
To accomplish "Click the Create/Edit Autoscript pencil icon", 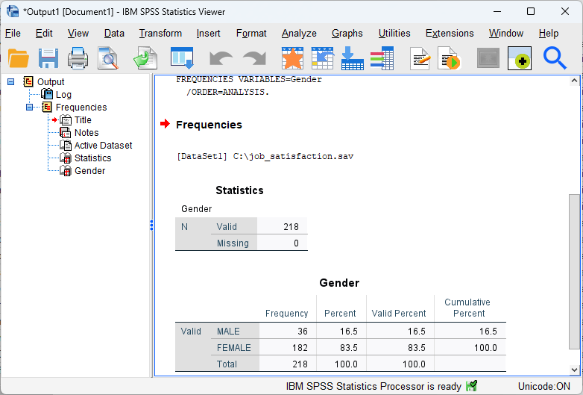I will [x=420, y=58].
